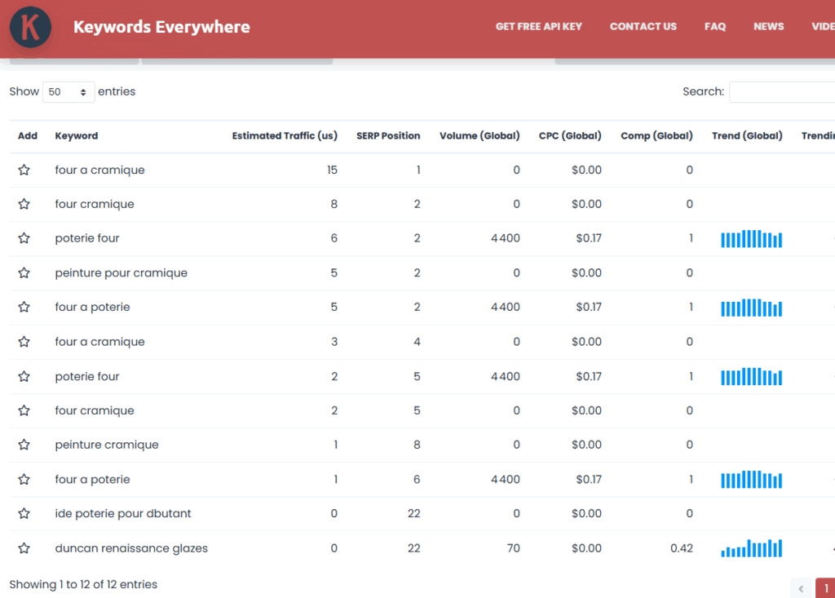View trend chart for 'poterie four' with traffic 6
The image size is (835, 598).
tap(751, 239)
